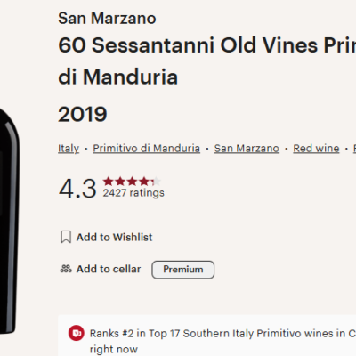Click the third red rating star
356x356 pixels.
132,181
